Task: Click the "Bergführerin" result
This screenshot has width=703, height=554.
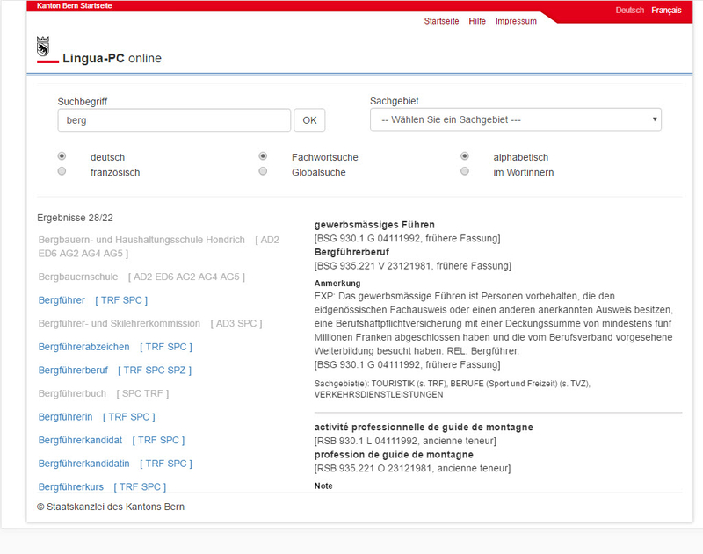Action: coord(67,416)
